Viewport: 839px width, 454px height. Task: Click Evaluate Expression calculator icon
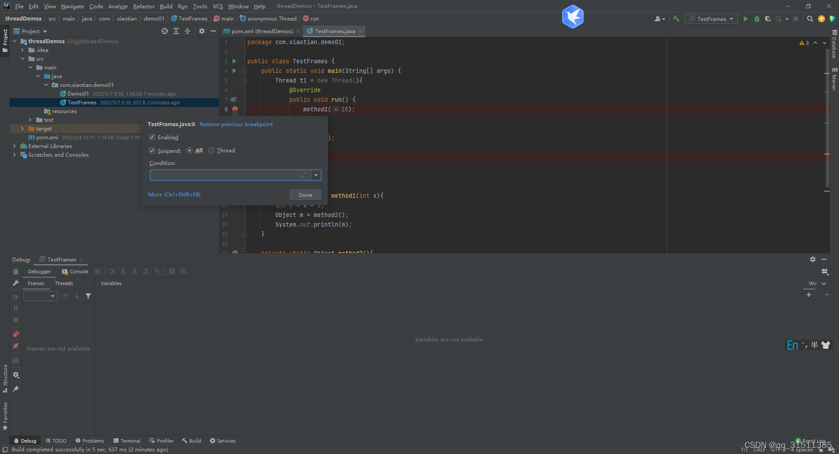(x=172, y=271)
